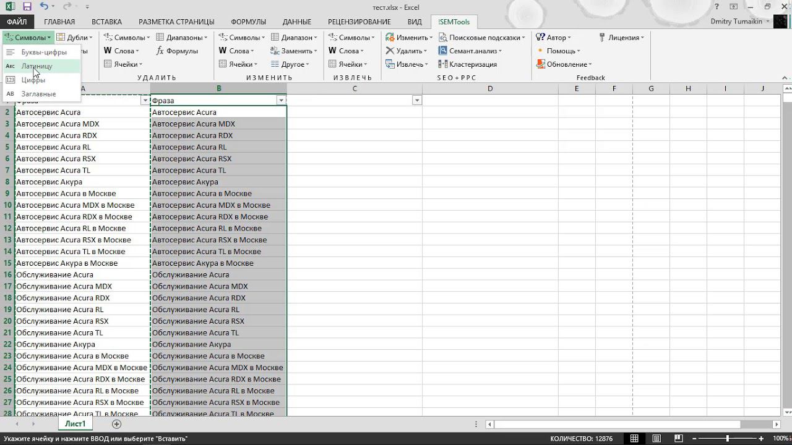This screenshot has width=792, height=445.
Task: Undo the last action
Action: pyautogui.click(x=44, y=7)
